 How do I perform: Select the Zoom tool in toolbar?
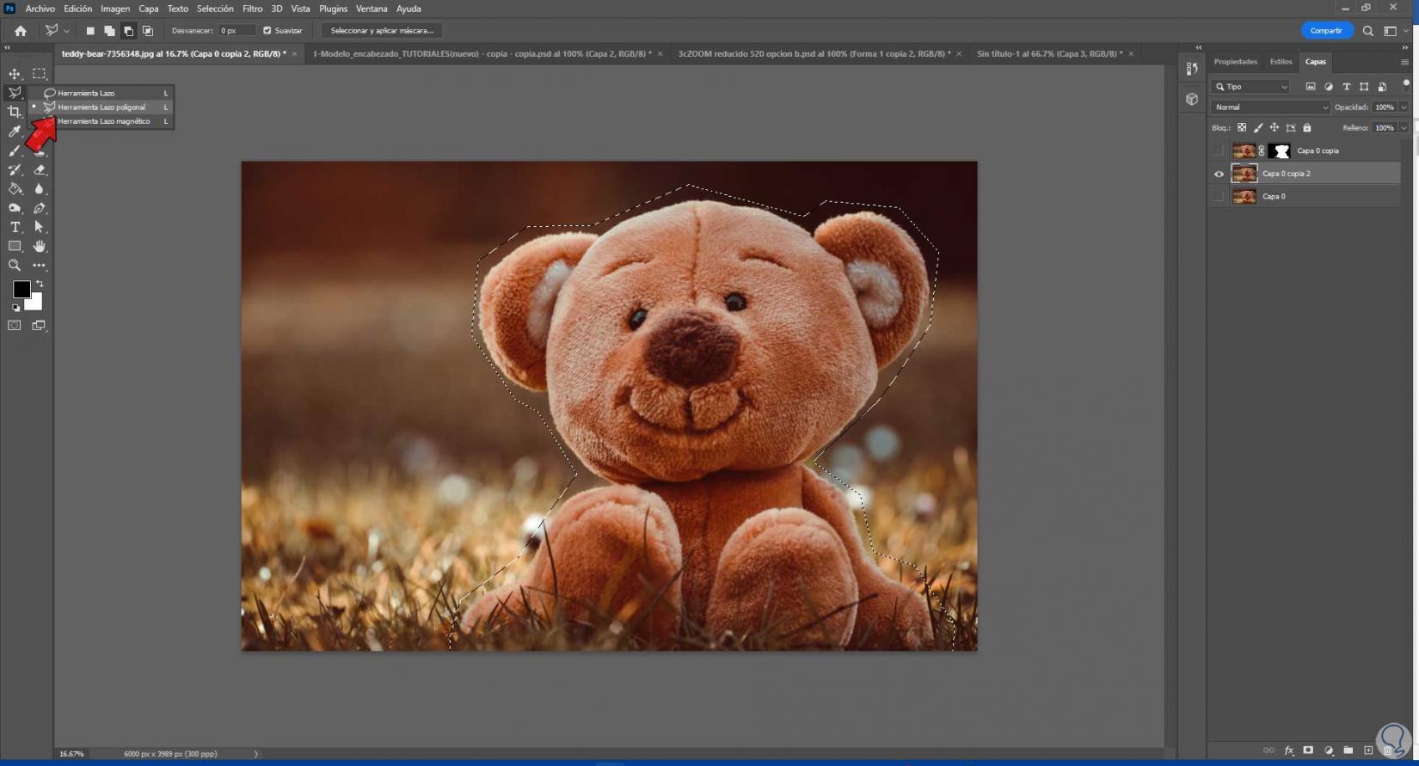click(x=15, y=266)
